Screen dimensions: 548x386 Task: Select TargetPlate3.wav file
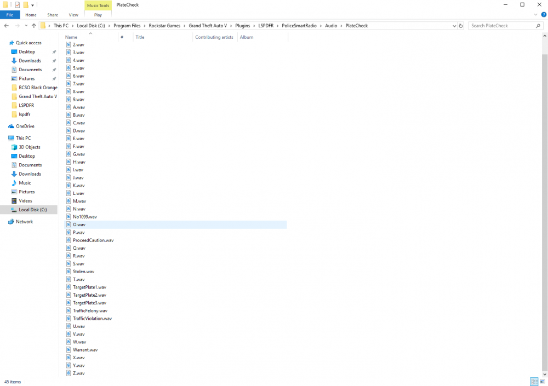click(x=89, y=303)
